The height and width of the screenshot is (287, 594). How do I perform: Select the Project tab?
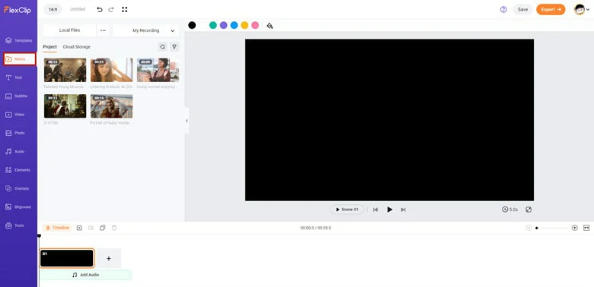[49, 47]
